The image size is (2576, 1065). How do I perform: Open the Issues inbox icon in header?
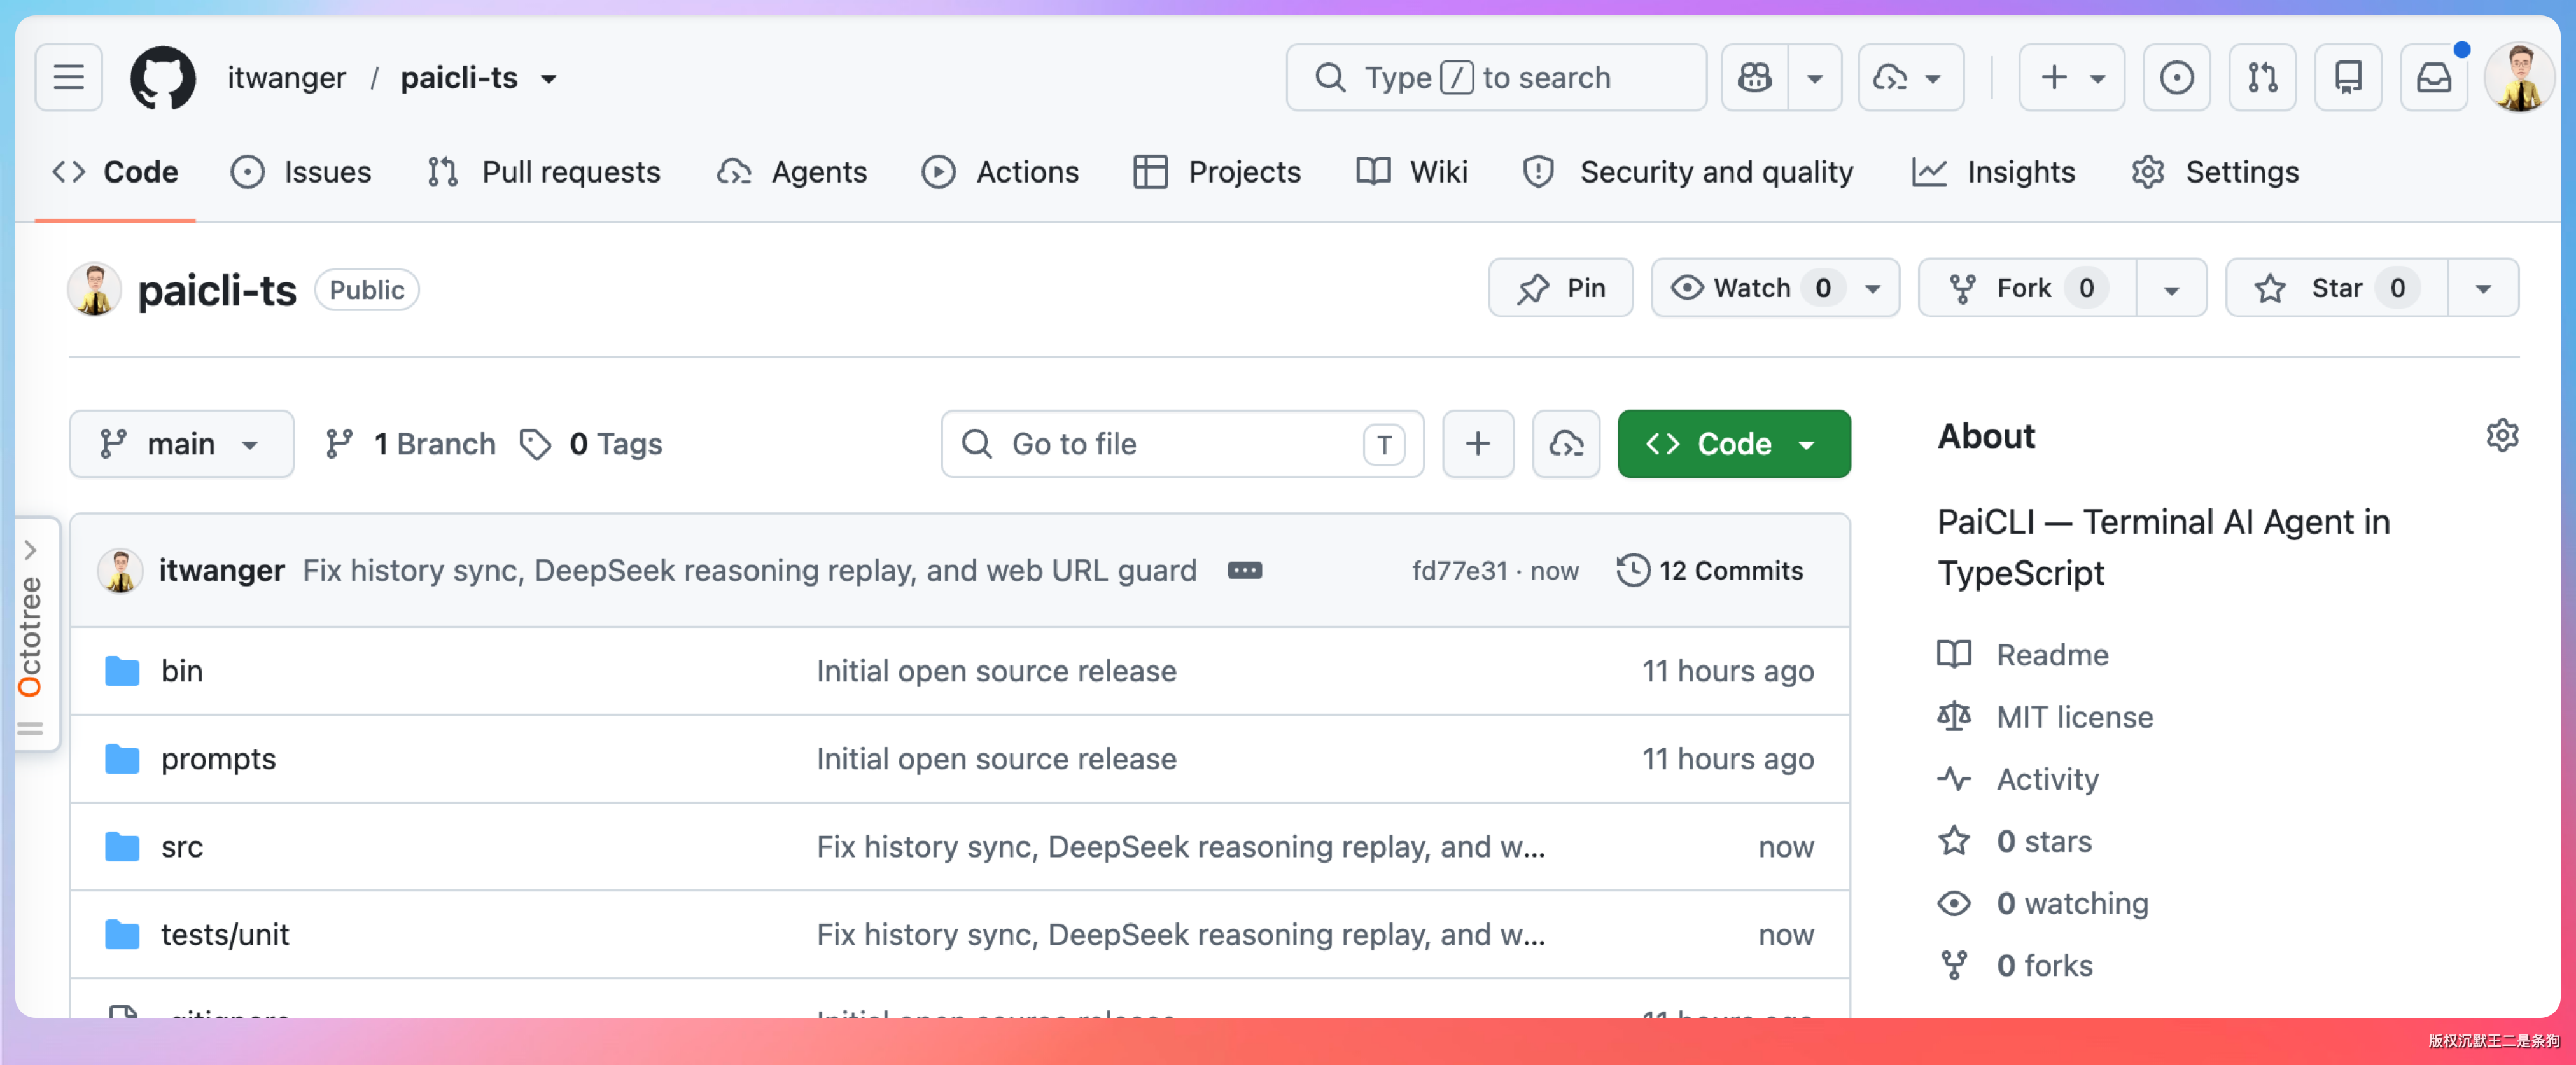tap(2176, 77)
